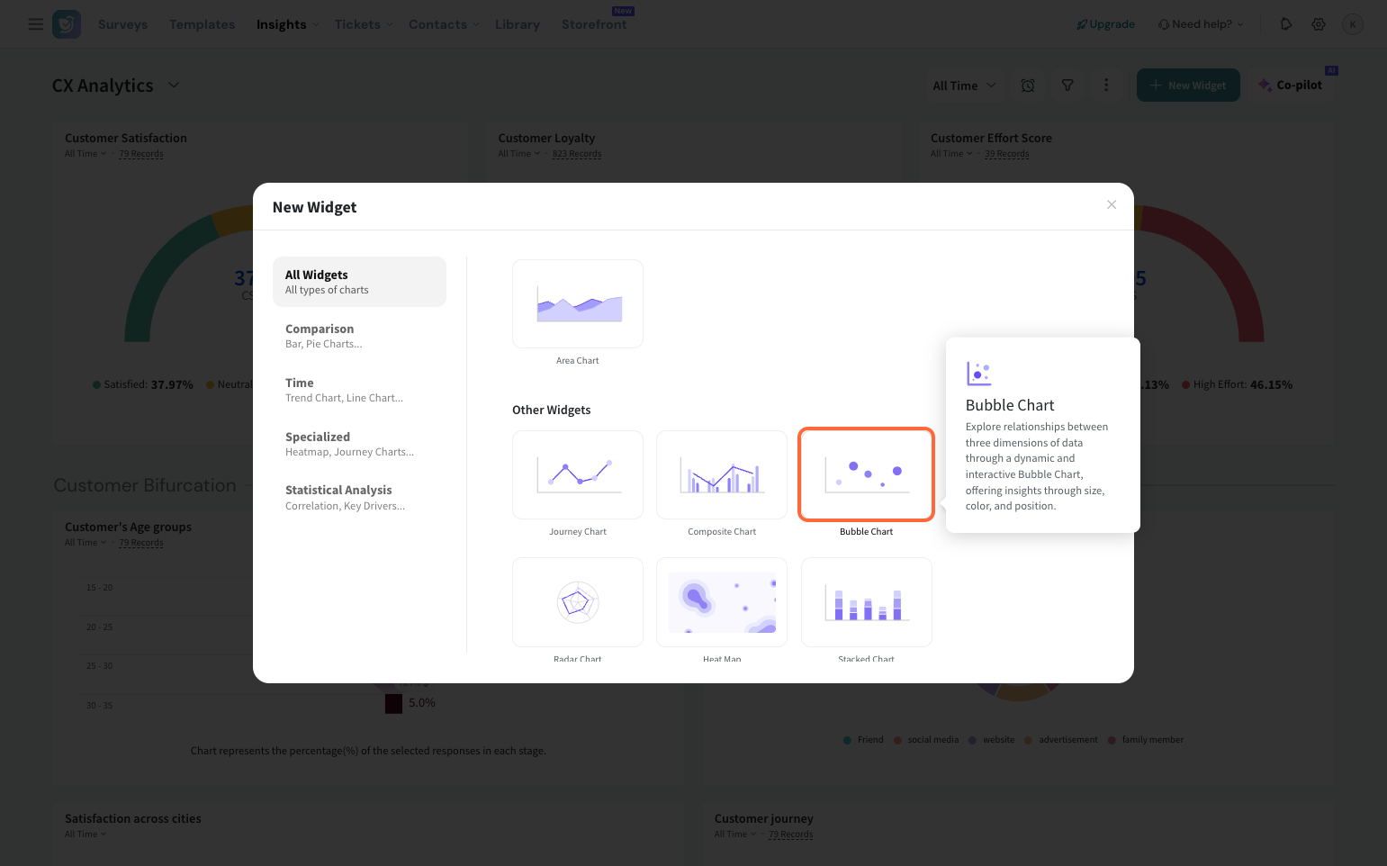Screen dimensions: 1387x866
Task: Open the settings gear icon
Action: pyautogui.click(x=1319, y=24)
